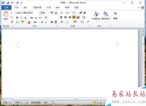Center the paragraph text

point(65,17)
